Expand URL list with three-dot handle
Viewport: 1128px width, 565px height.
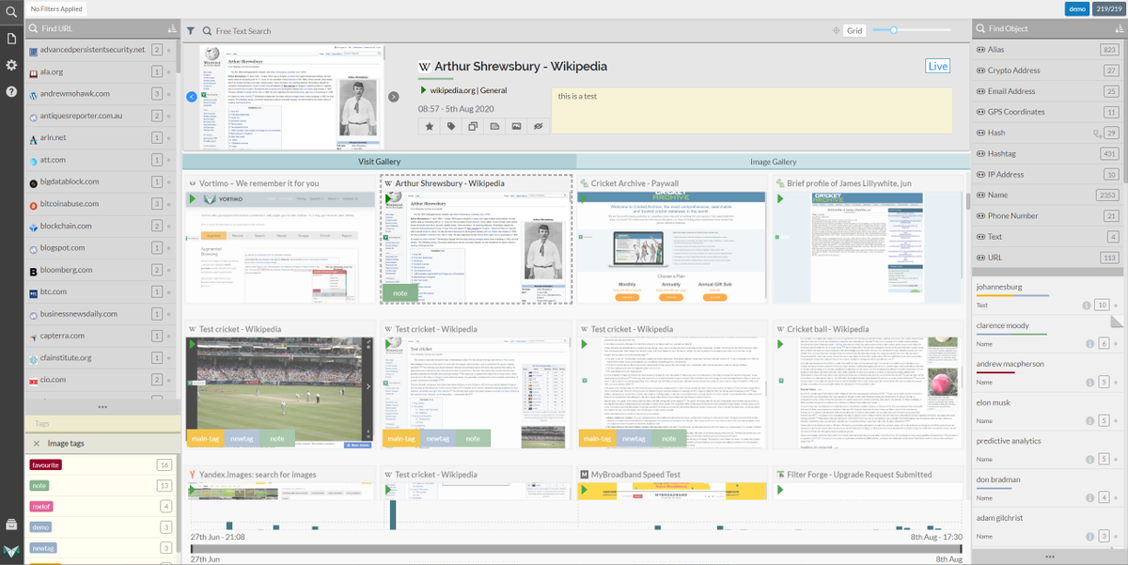(x=102, y=407)
